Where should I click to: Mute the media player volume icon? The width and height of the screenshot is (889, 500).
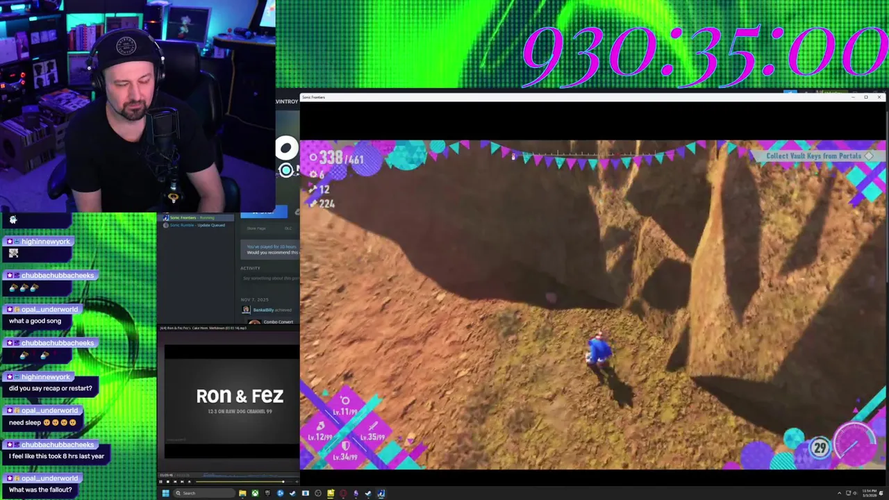click(x=297, y=481)
